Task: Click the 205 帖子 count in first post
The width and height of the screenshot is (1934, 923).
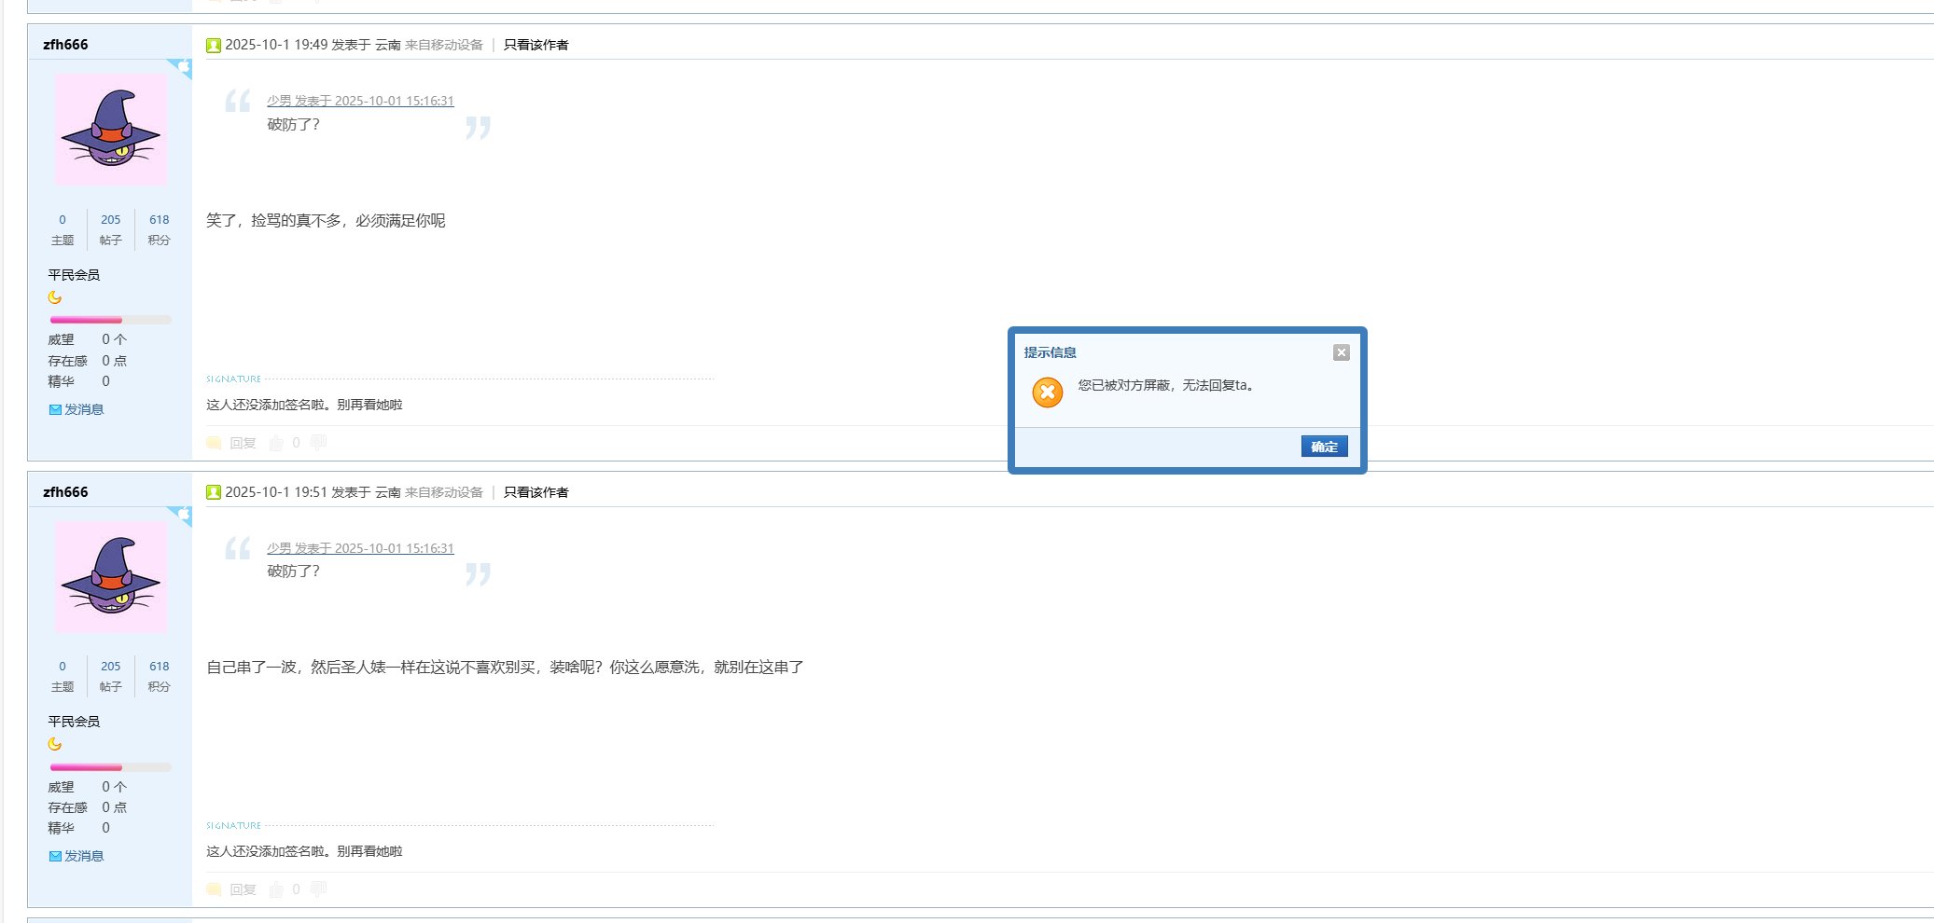Action: pos(110,220)
